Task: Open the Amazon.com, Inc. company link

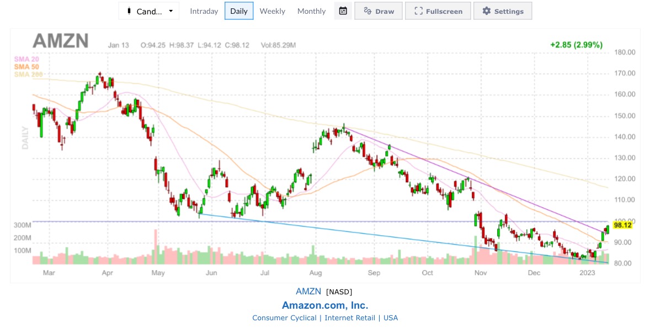Action: pyautogui.click(x=325, y=305)
